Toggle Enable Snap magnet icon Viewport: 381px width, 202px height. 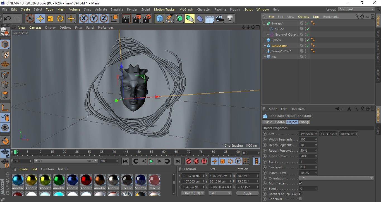point(5,141)
